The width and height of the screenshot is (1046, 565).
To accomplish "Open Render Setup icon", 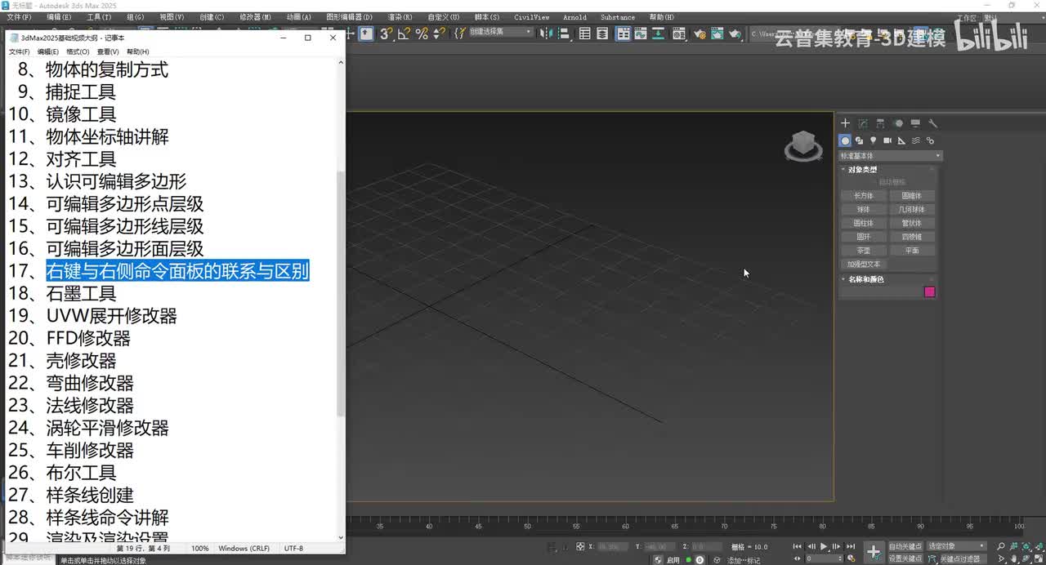I will [700, 33].
